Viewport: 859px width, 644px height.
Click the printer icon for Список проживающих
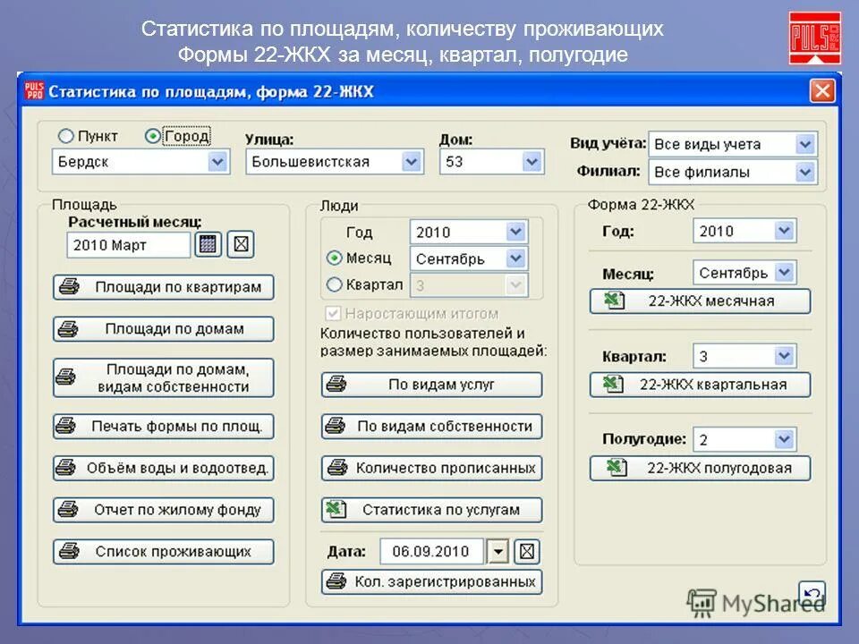tap(67, 551)
